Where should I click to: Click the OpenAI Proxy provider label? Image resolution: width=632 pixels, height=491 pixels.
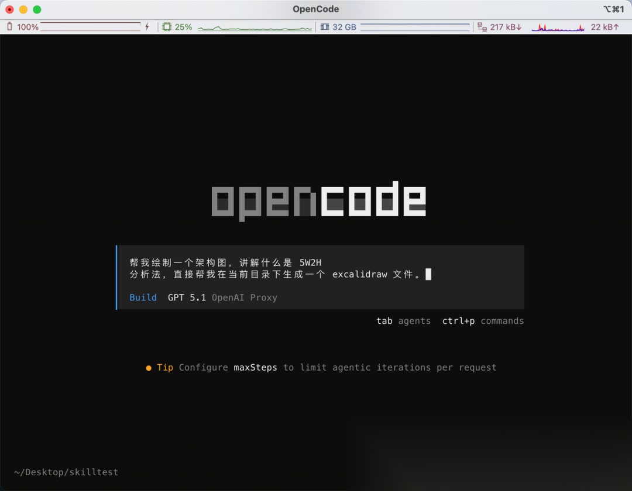(x=245, y=298)
